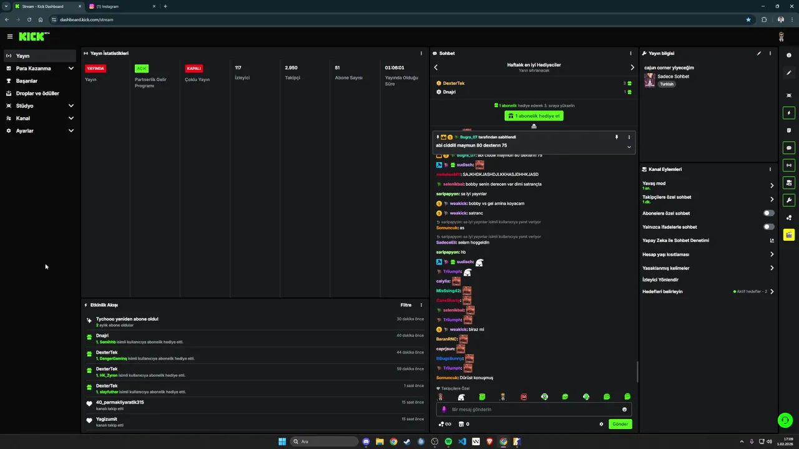This screenshot has height=449, width=799.
Task: Click 1 abonelik hediye et button
Action: [534, 116]
